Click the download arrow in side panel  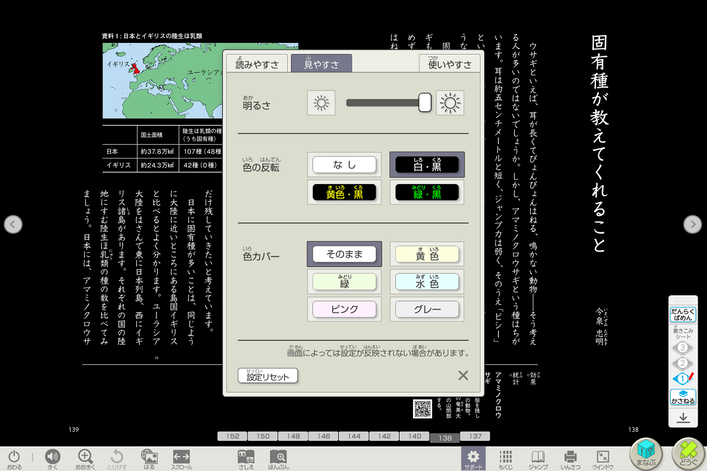pyautogui.click(x=682, y=418)
